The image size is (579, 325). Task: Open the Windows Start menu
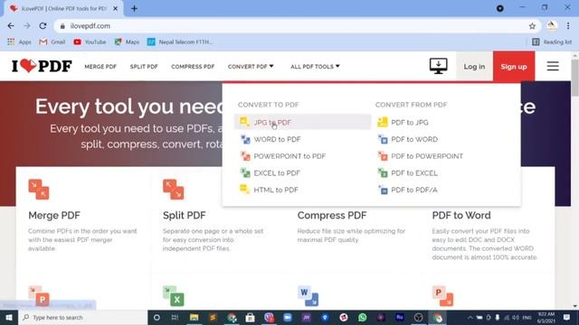9,317
